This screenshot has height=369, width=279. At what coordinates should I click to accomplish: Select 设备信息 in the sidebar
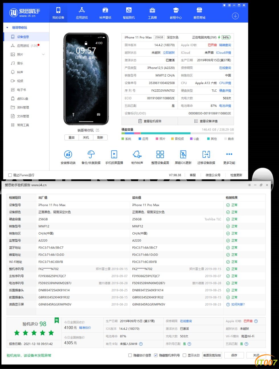[26, 37]
